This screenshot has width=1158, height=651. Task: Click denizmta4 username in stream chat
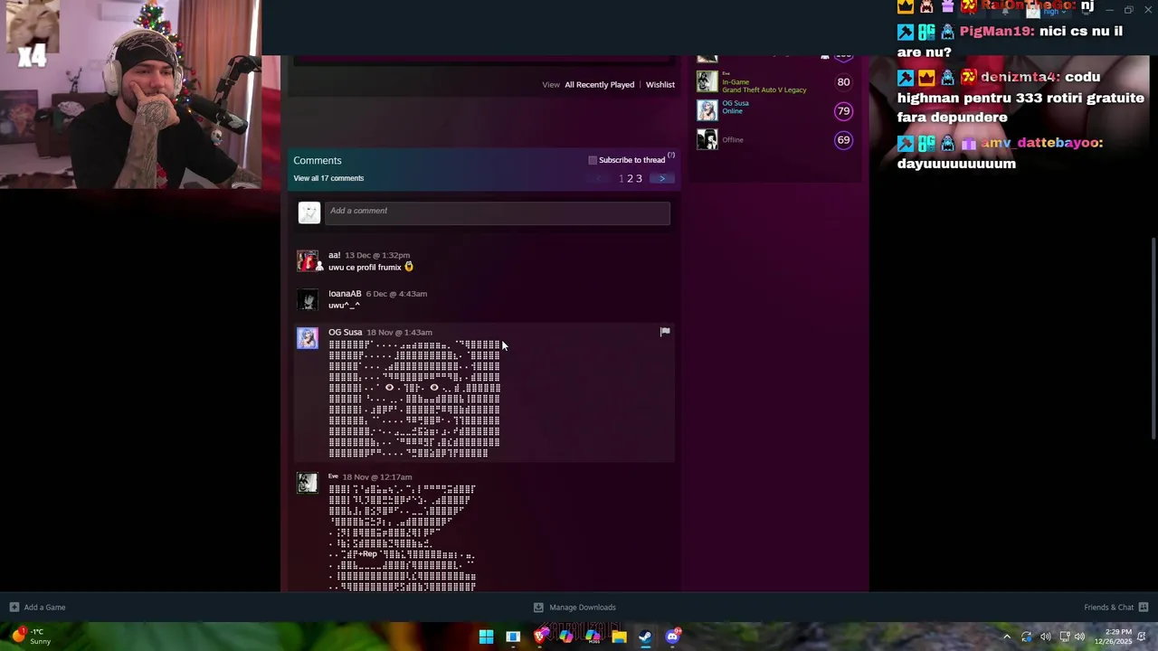(1020, 77)
